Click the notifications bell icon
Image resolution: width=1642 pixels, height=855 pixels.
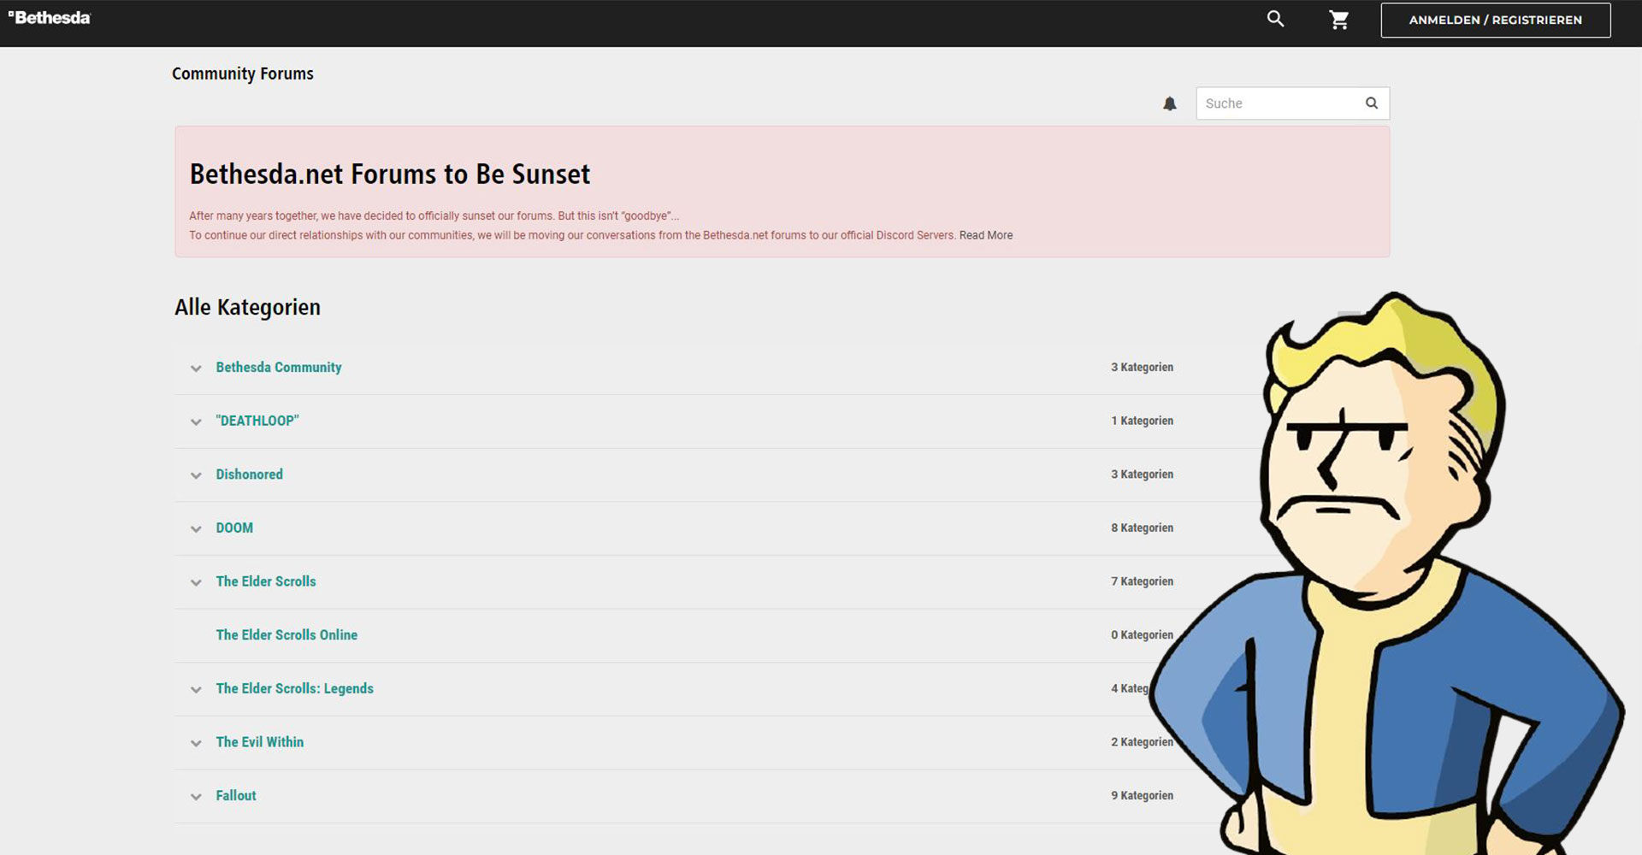click(x=1169, y=103)
